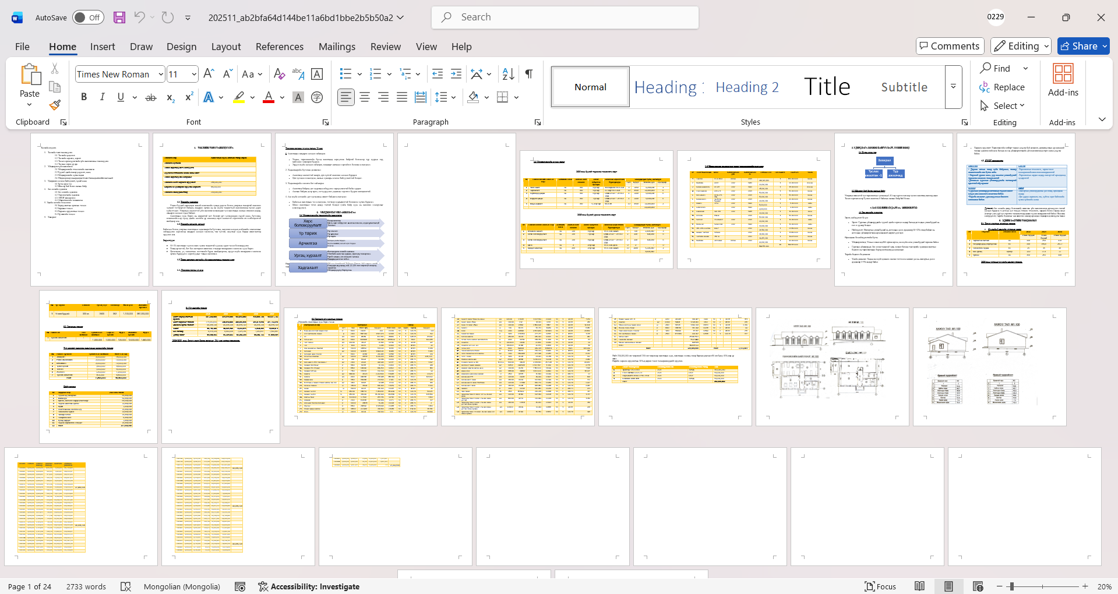Toggle the AutoSave switch
Screen dimensions: 1118x594
click(x=88, y=17)
